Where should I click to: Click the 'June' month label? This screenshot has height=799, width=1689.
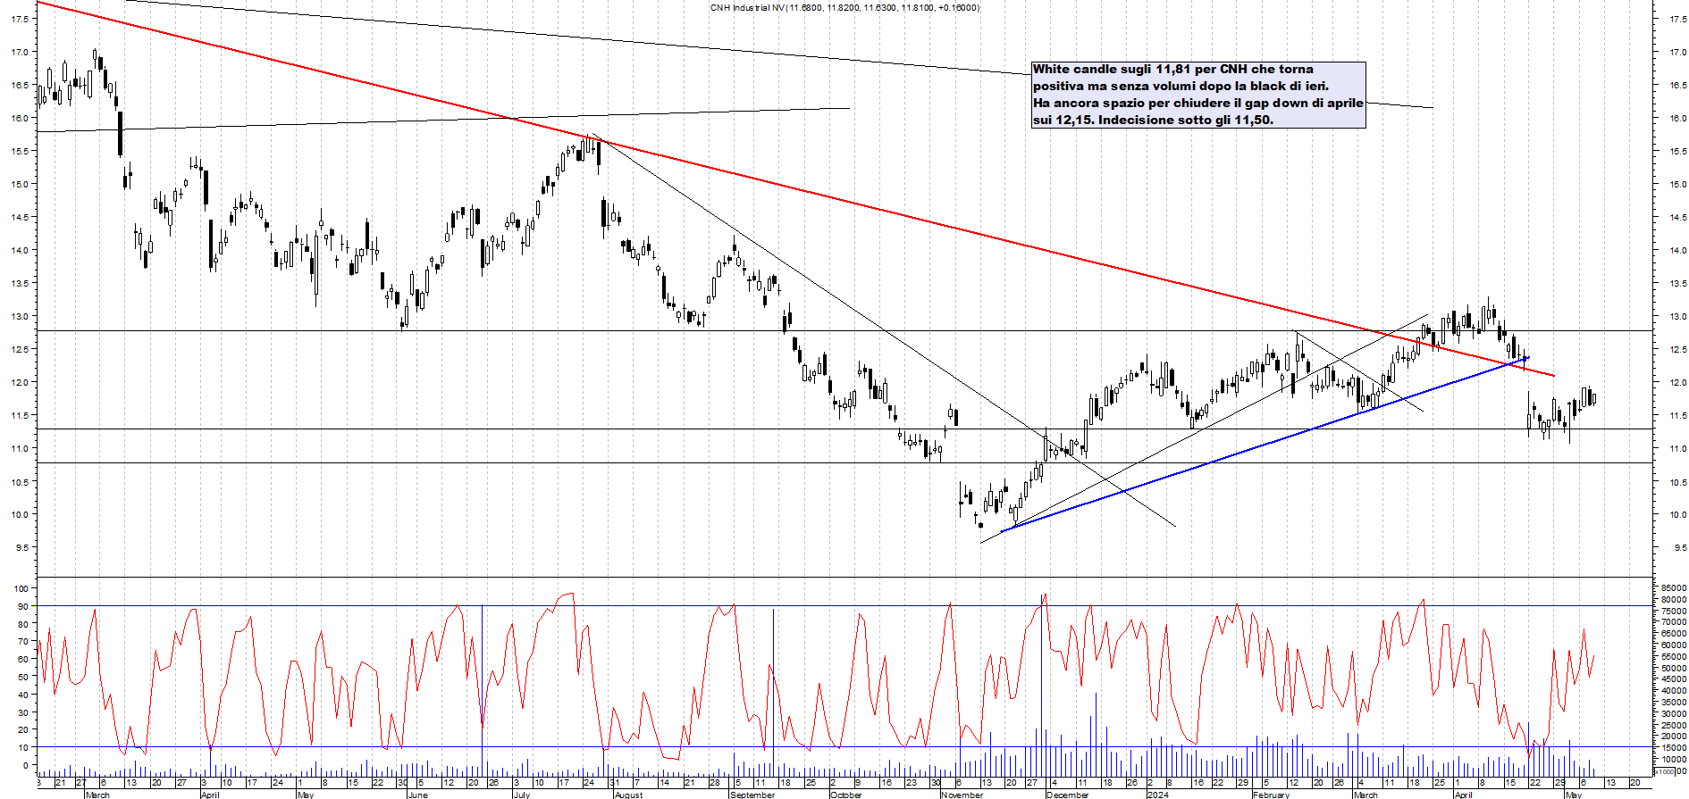pos(418,795)
